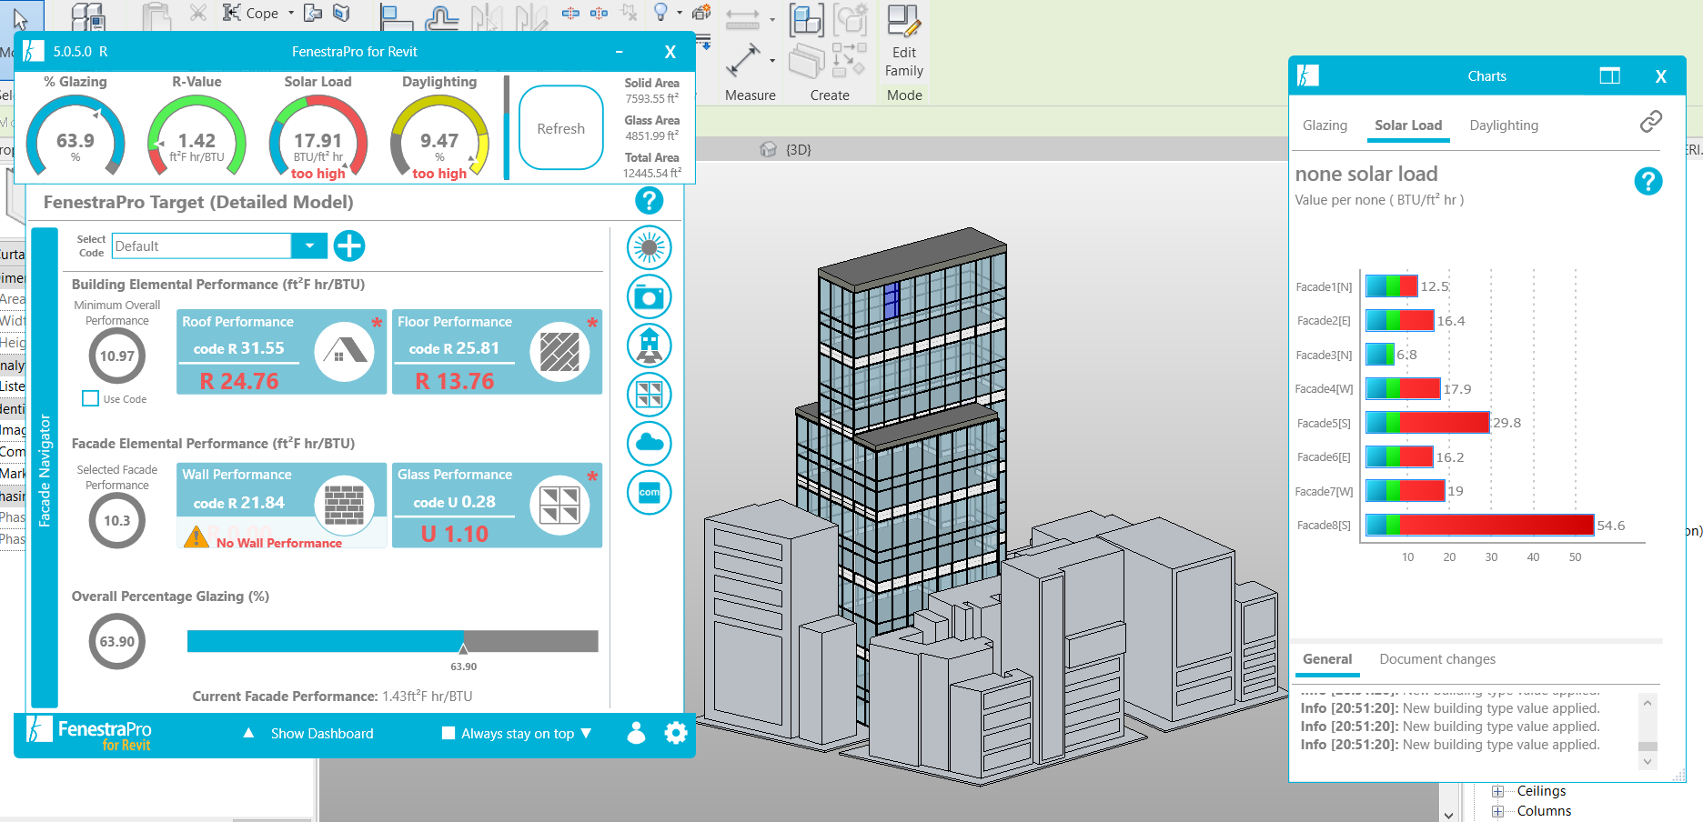
Task: Open the Select Code dropdown
Action: pos(309,246)
